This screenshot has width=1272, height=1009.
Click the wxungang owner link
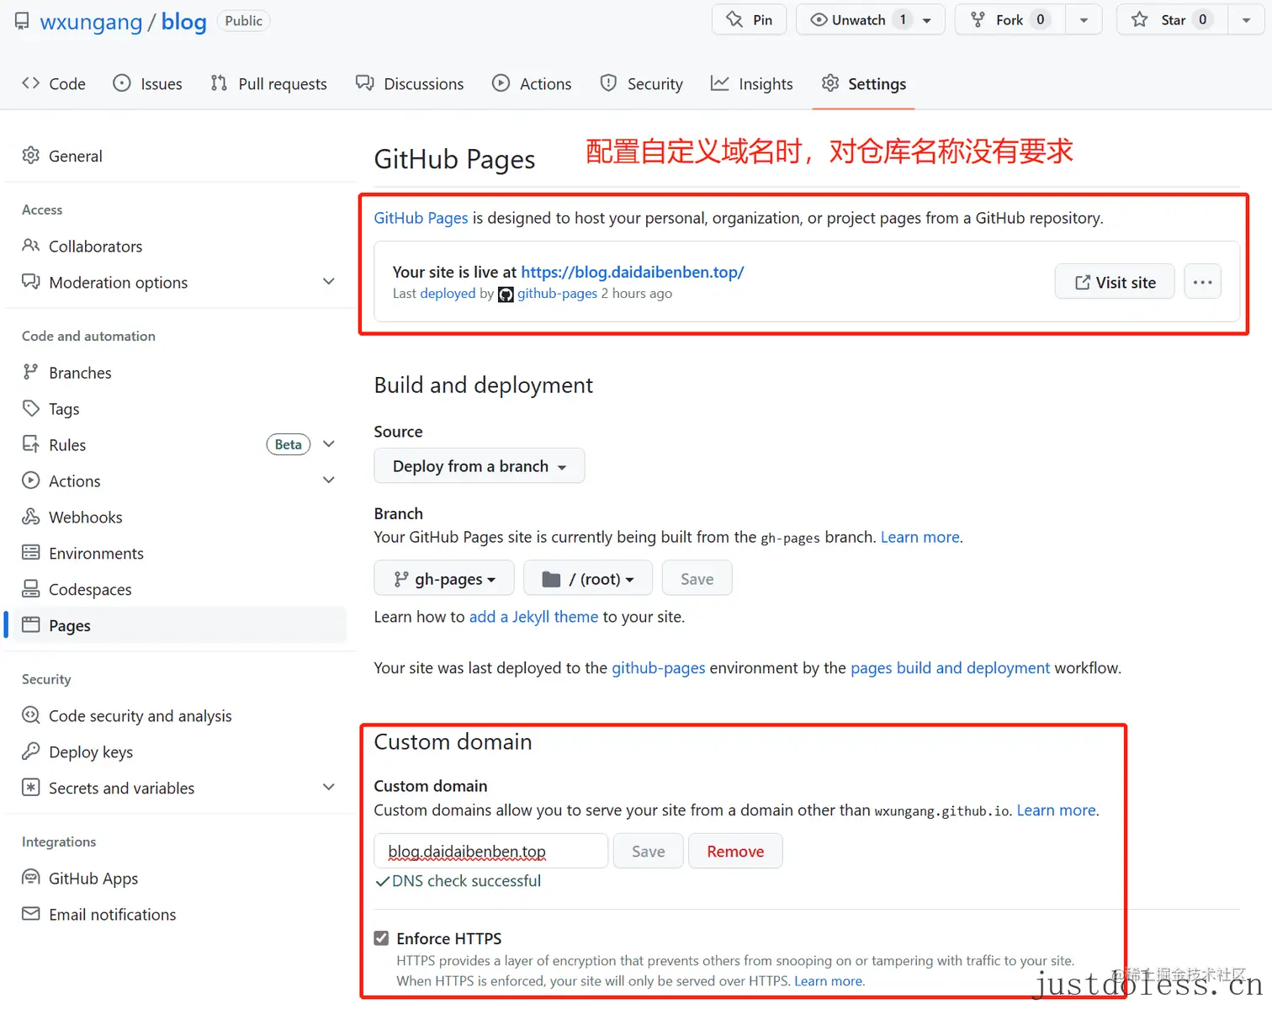(91, 21)
